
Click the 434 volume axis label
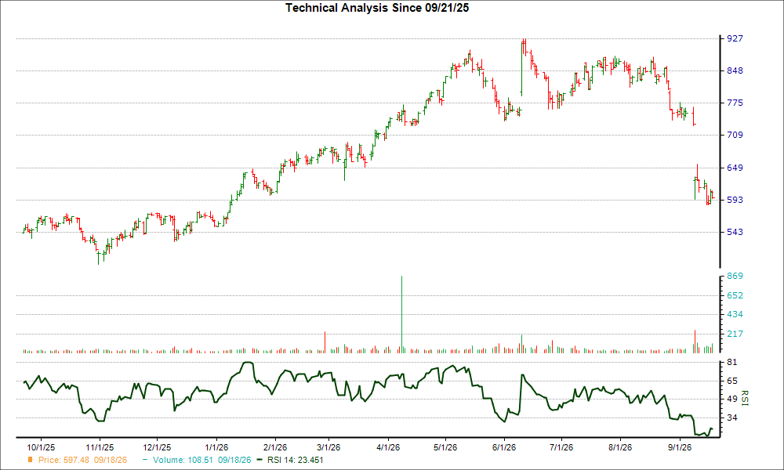735,315
